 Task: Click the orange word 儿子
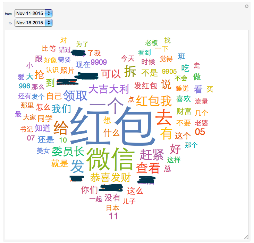pyautogui.click(x=129, y=201)
